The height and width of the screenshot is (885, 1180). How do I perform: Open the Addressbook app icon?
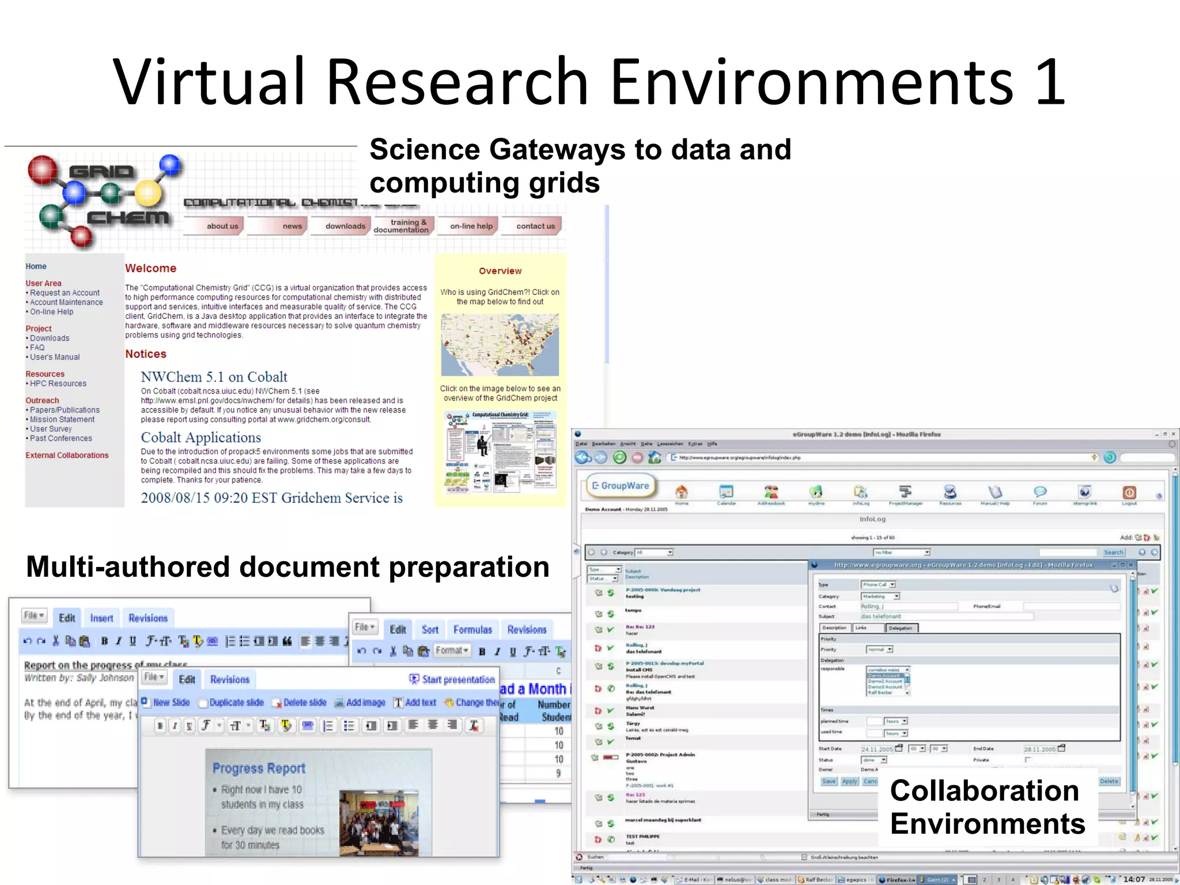pyautogui.click(x=771, y=491)
